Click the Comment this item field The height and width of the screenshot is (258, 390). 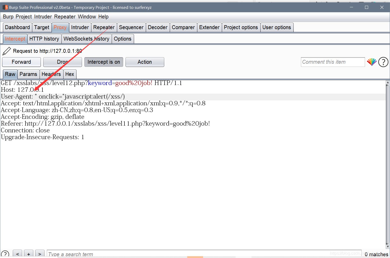click(333, 62)
